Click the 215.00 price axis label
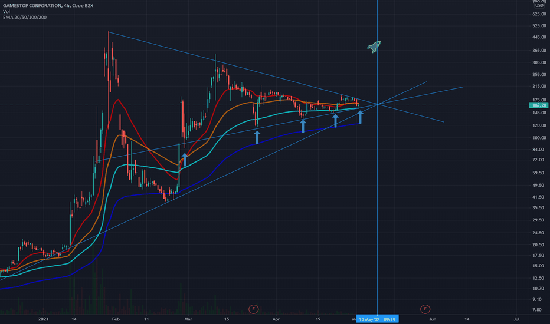Screen dimensions: 550x324 point(539,86)
